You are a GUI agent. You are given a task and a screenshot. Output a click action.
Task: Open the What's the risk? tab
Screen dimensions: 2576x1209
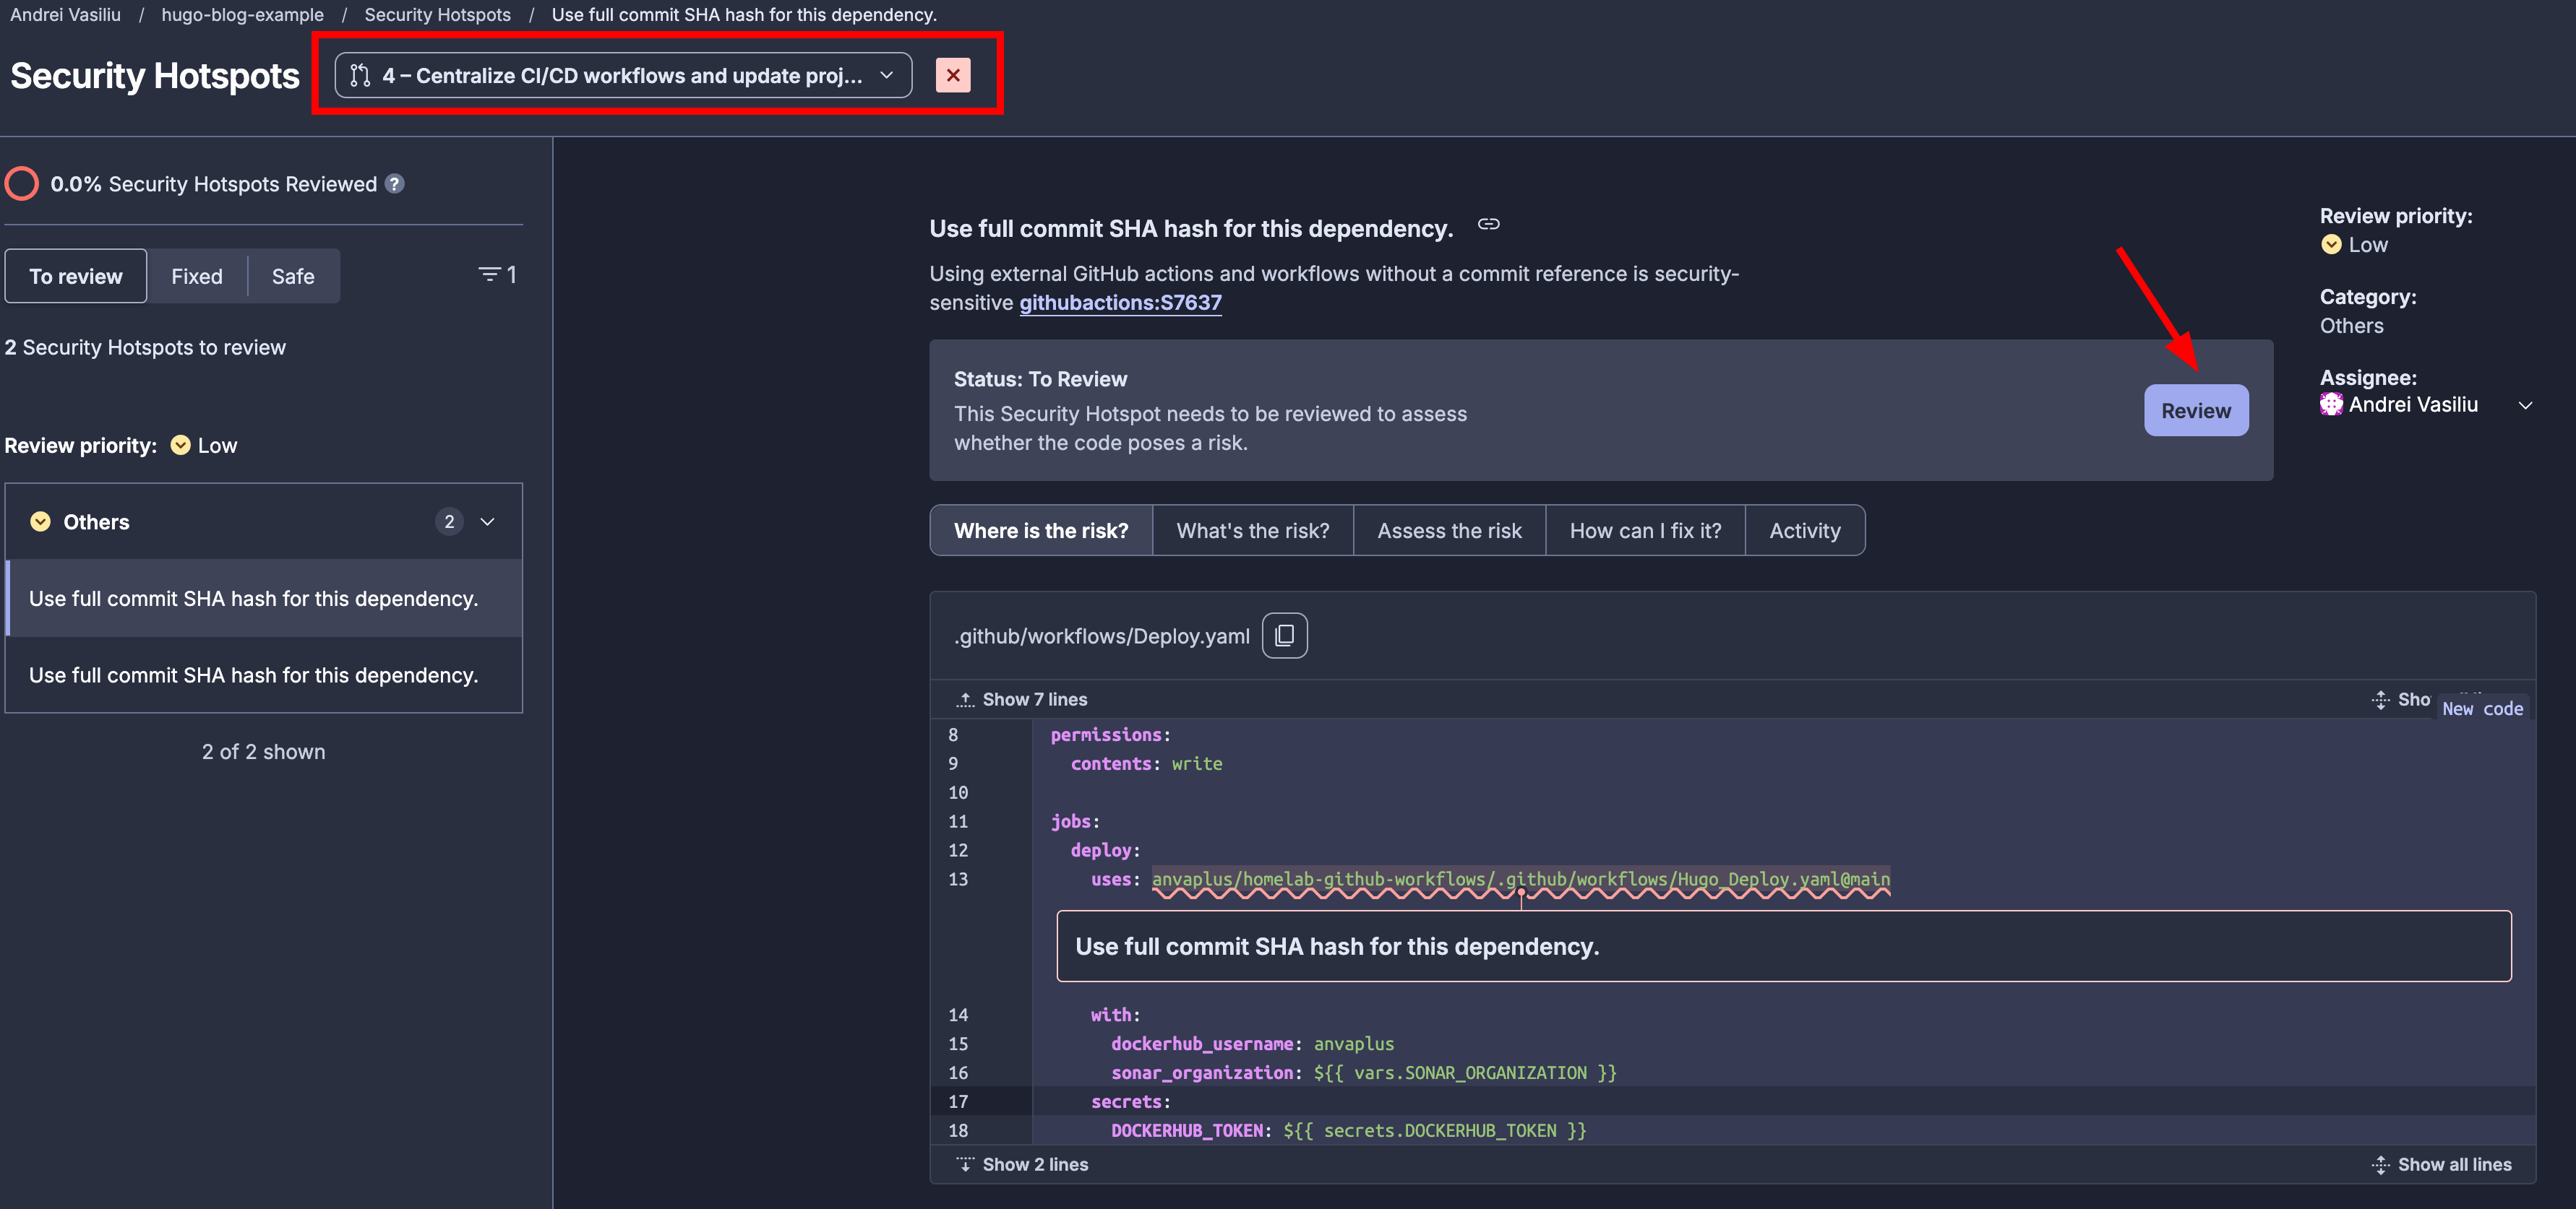click(1253, 531)
